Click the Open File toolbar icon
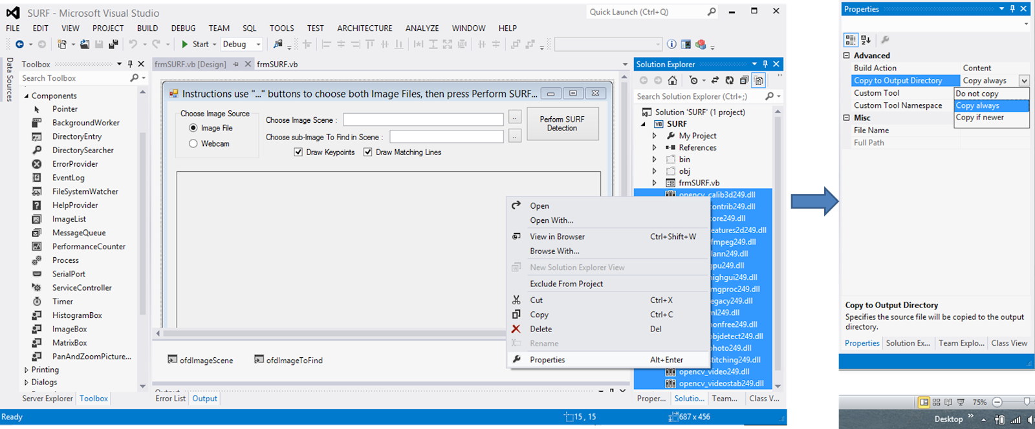This screenshot has width=1035, height=429. pyautogui.click(x=85, y=44)
